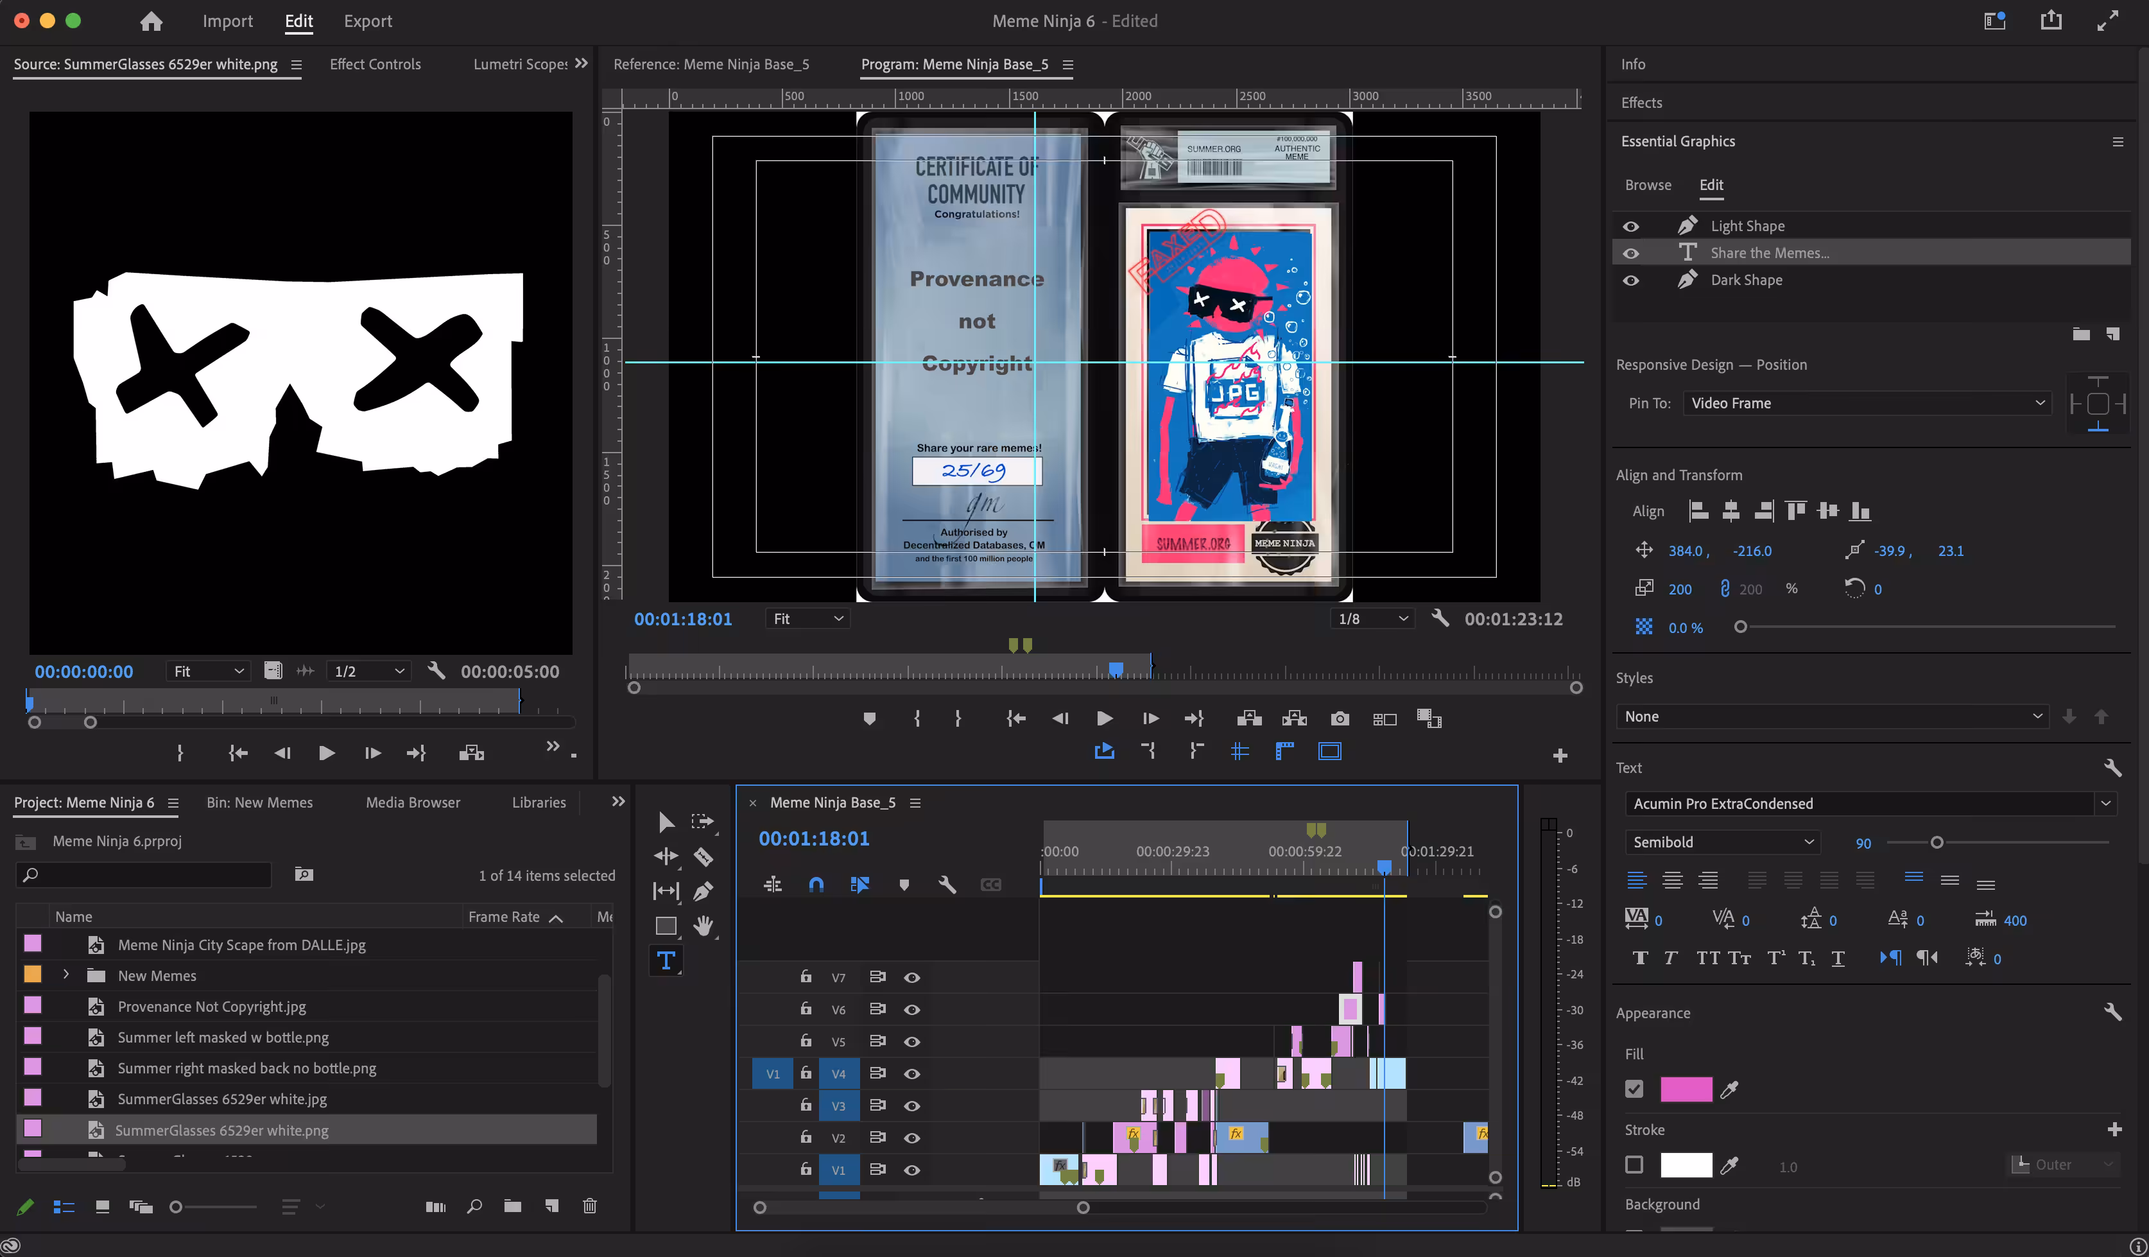Expand the New Memes bin
Screen dimensions: 2149x1257
click(x=65, y=974)
